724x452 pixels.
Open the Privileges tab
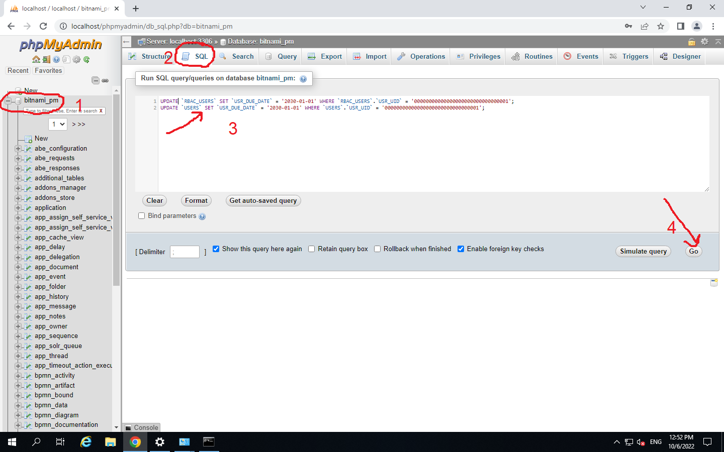(478, 57)
